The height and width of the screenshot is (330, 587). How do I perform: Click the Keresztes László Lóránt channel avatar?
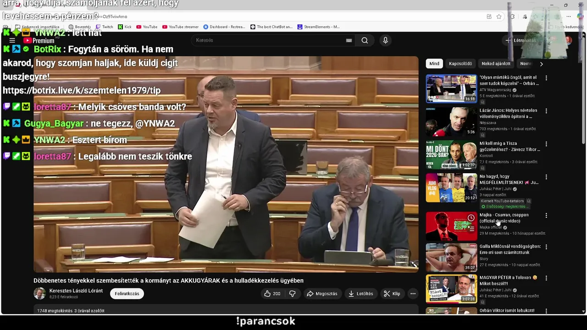[x=40, y=293]
